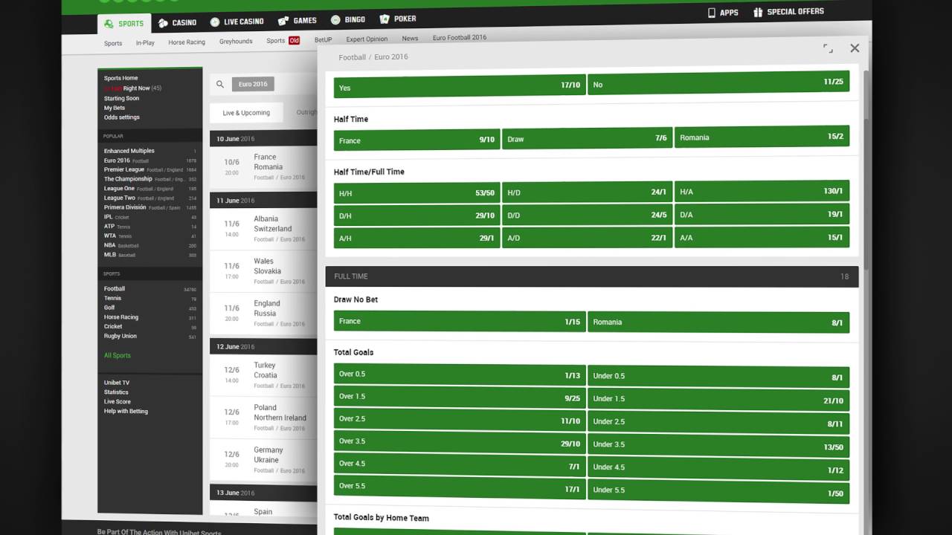Select D/D at 24/5

[x=587, y=214]
